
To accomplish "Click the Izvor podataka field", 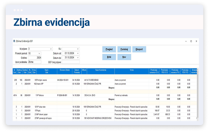I will tap(34, 62).
